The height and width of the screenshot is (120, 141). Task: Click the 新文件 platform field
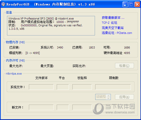pyautogui.click(x=63, y=107)
